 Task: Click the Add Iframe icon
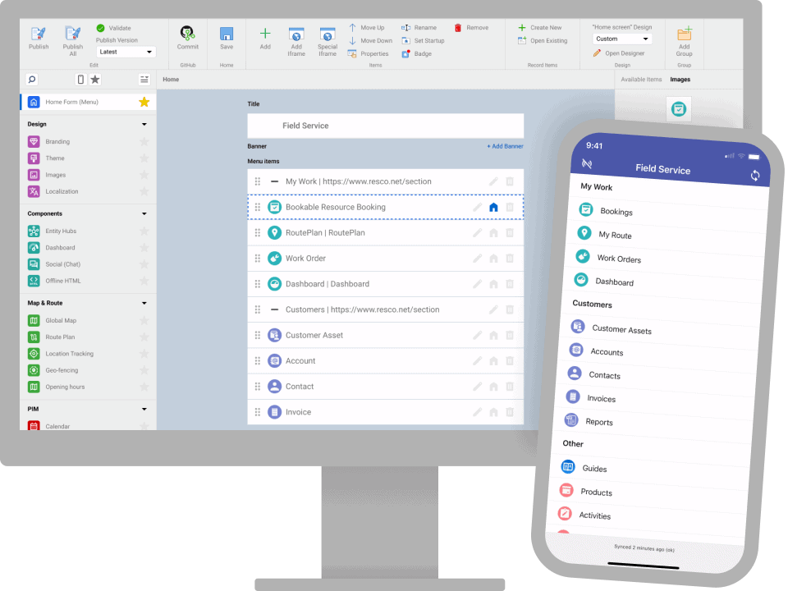point(296,34)
